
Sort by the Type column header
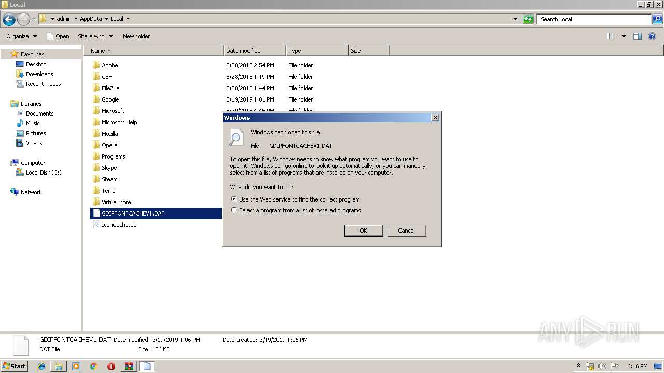317,51
